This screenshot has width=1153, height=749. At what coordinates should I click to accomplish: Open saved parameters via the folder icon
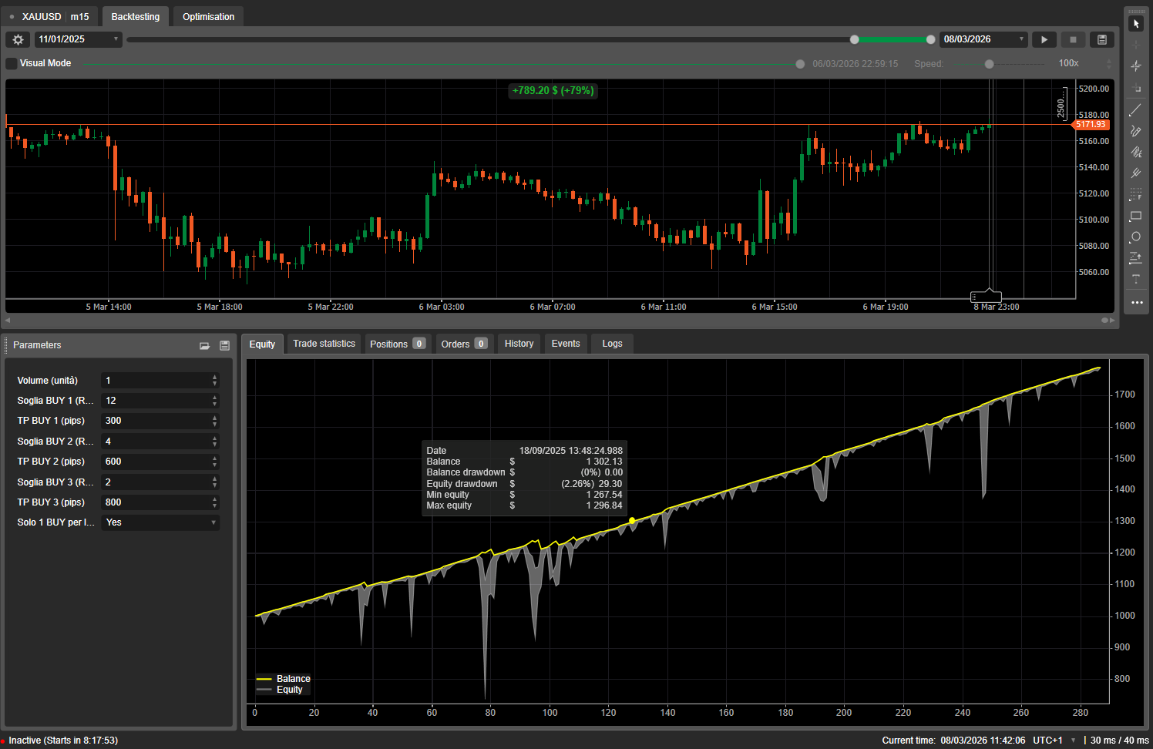(x=204, y=345)
